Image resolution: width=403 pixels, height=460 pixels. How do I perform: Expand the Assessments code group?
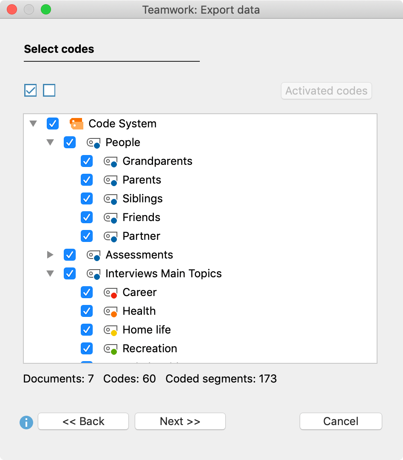click(50, 255)
